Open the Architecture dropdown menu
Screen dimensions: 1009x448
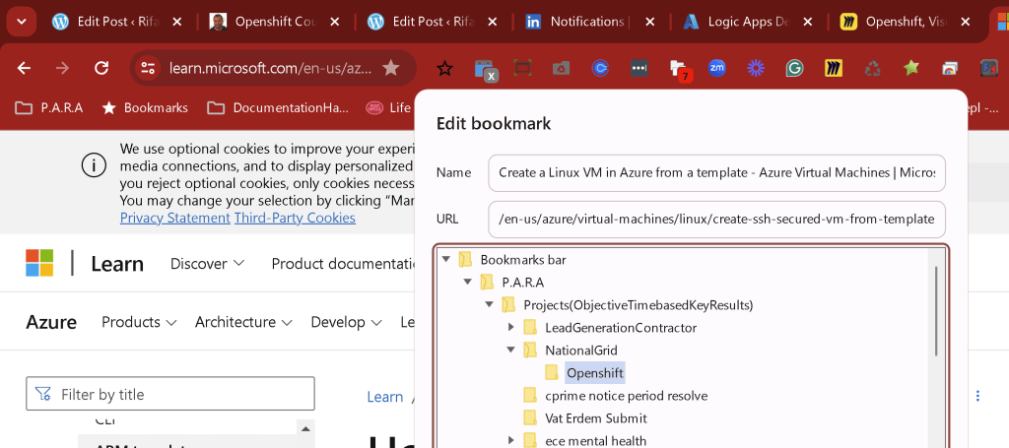click(244, 322)
